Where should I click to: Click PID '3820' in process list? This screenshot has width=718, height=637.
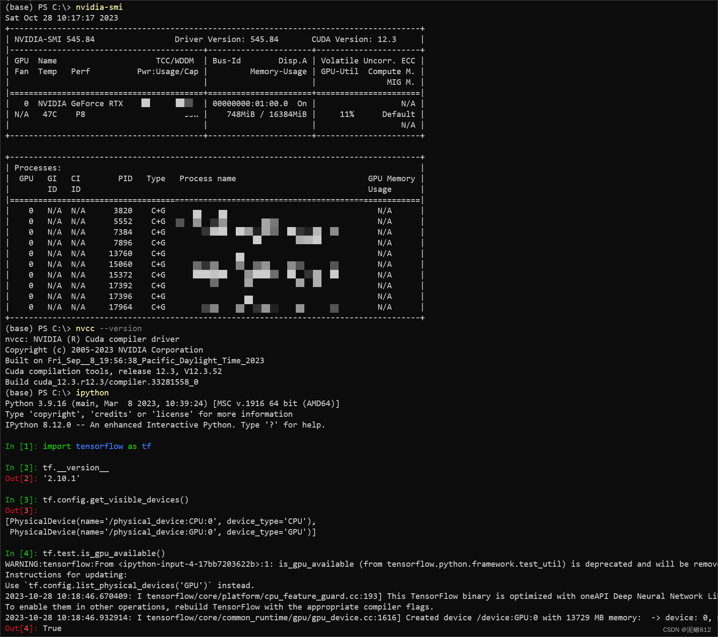tap(123, 211)
